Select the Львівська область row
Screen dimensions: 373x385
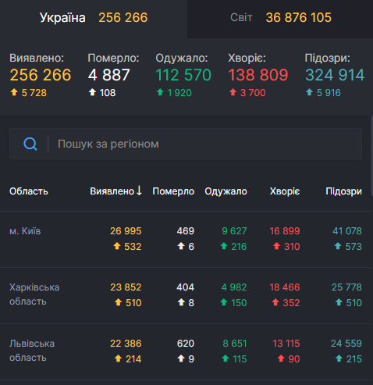(x=186, y=351)
